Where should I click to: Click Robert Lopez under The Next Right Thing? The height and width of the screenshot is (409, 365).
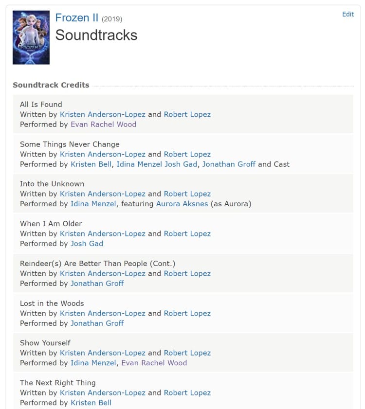187,393
